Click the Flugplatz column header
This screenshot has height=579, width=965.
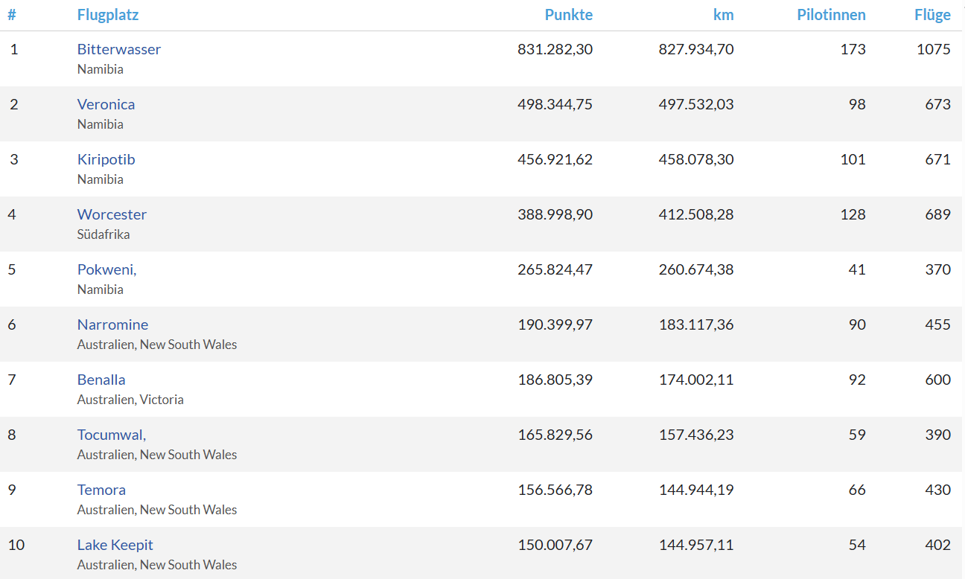(107, 15)
